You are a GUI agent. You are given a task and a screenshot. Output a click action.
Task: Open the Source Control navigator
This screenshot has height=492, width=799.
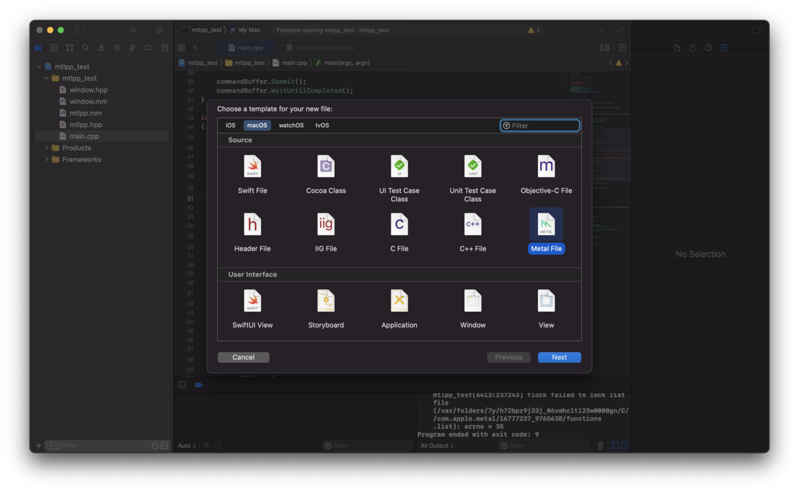pyautogui.click(x=54, y=48)
